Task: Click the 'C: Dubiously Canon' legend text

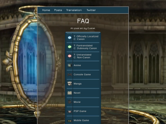Action: click(85, 48)
